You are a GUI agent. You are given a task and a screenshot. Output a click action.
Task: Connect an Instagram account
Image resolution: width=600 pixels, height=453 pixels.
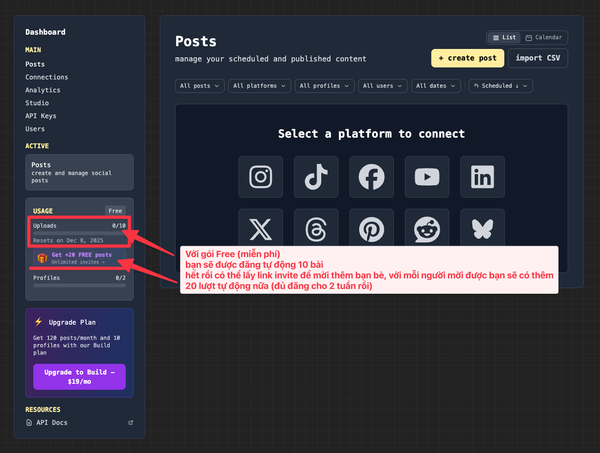260,177
